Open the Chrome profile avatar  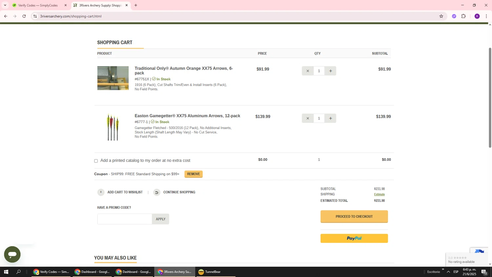[477, 16]
